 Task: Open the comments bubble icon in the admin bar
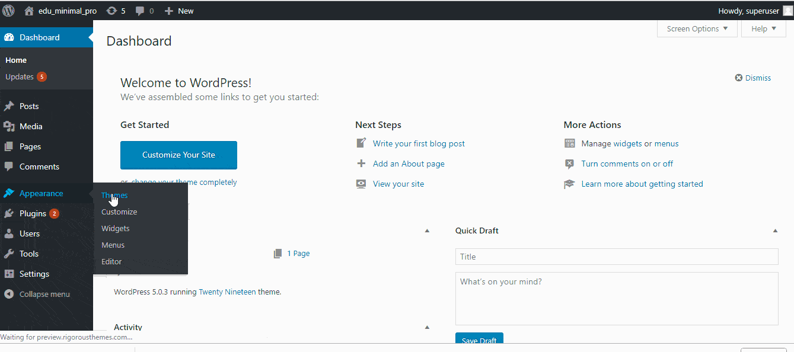[140, 11]
